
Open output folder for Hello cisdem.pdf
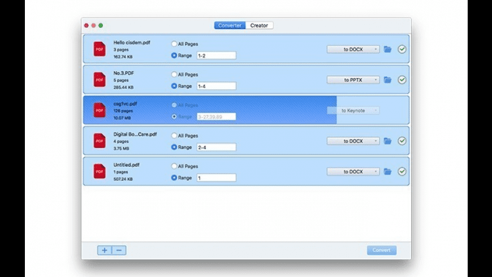click(387, 49)
